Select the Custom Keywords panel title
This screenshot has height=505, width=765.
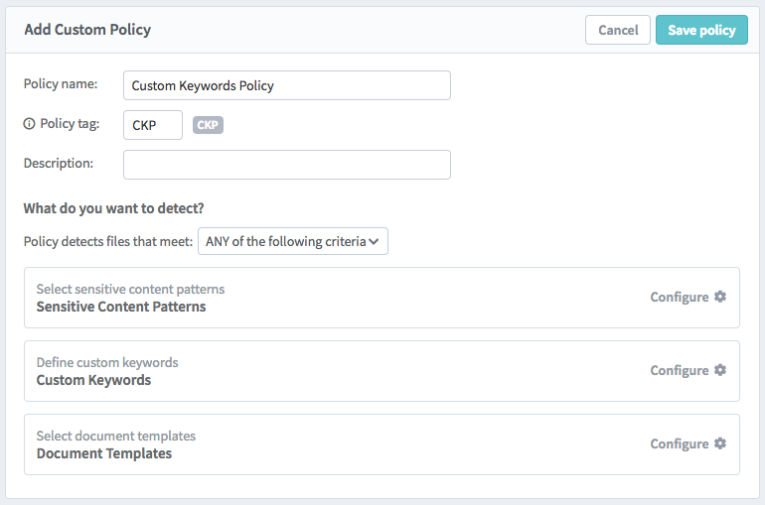93,380
